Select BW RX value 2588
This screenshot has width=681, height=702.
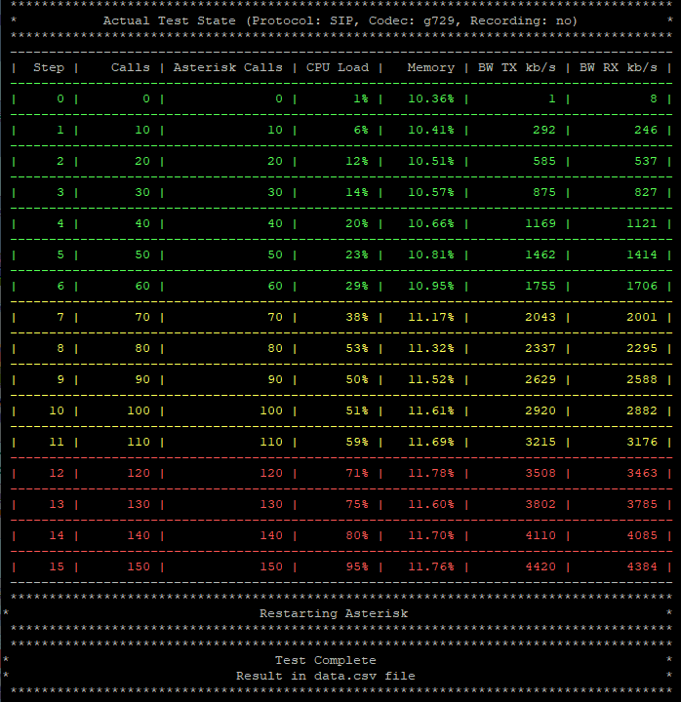642,379
